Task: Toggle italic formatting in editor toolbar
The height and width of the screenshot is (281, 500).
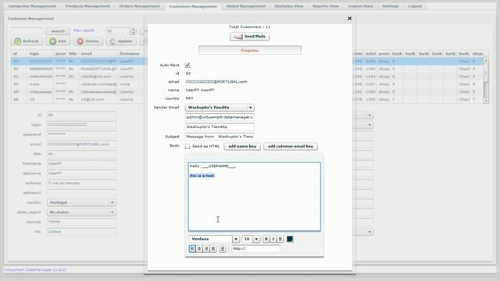Action: point(273,239)
